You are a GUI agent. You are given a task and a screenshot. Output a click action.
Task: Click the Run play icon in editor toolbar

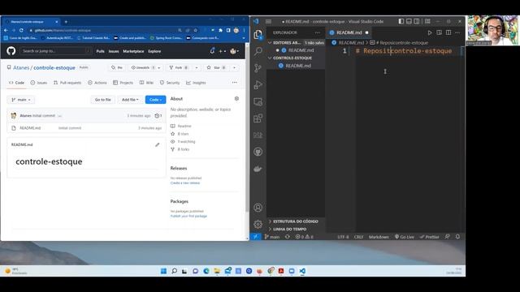(x=430, y=32)
